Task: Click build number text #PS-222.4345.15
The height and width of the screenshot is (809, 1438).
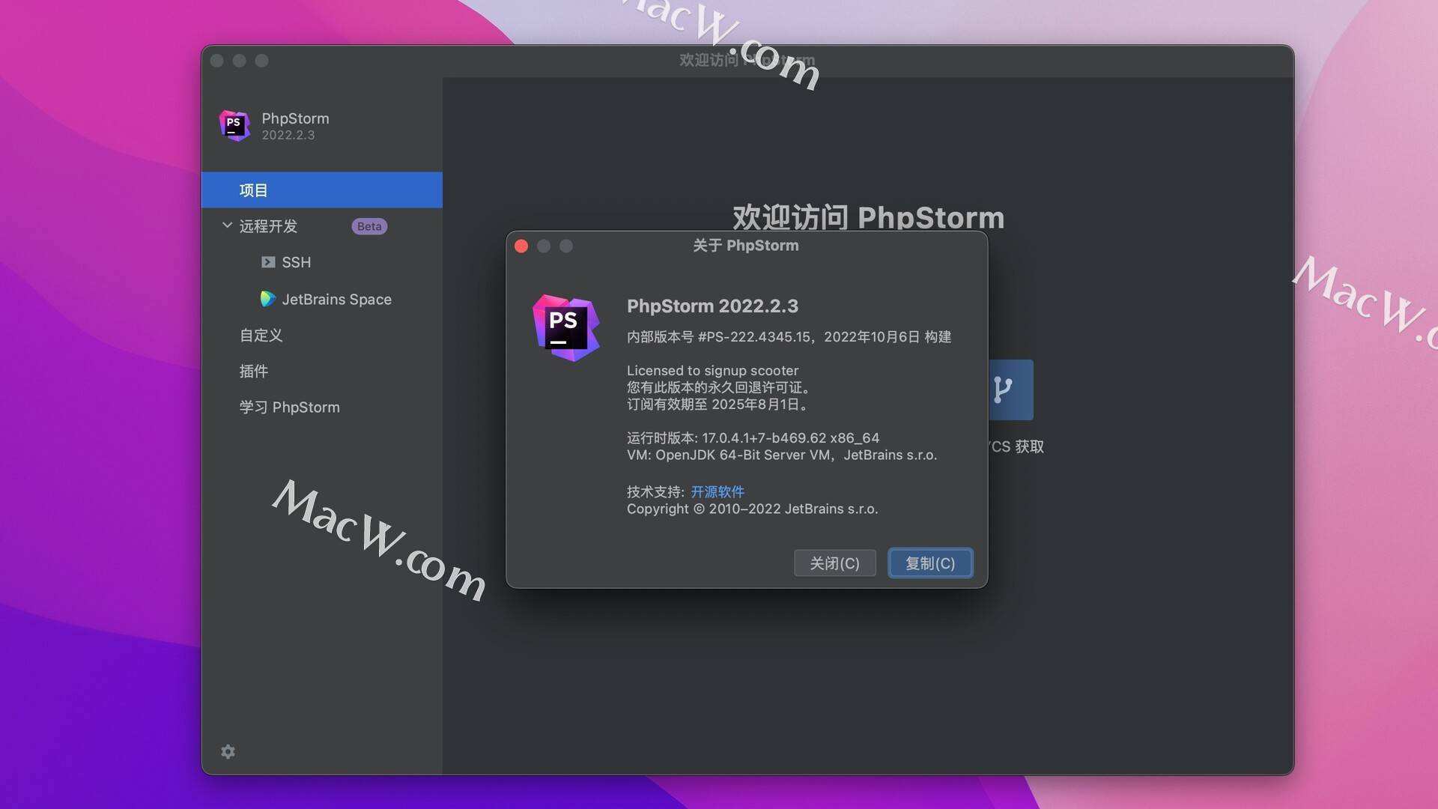Action: [754, 337]
